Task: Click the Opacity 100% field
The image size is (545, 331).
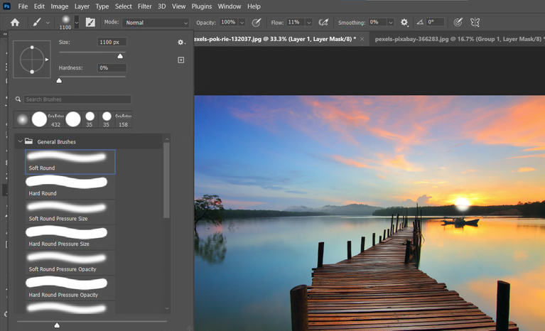Action: click(x=228, y=22)
